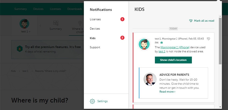Click the Mark all as read checklist icon
The width and height of the screenshot is (228, 110).
click(191, 21)
